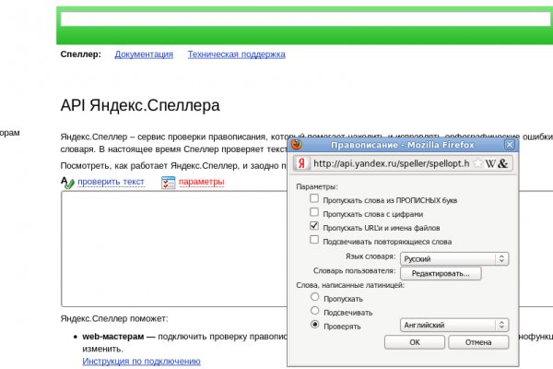553x369 pixels.
Task: Click the Firefox logo in the dialog title bar
Action: [x=296, y=145]
